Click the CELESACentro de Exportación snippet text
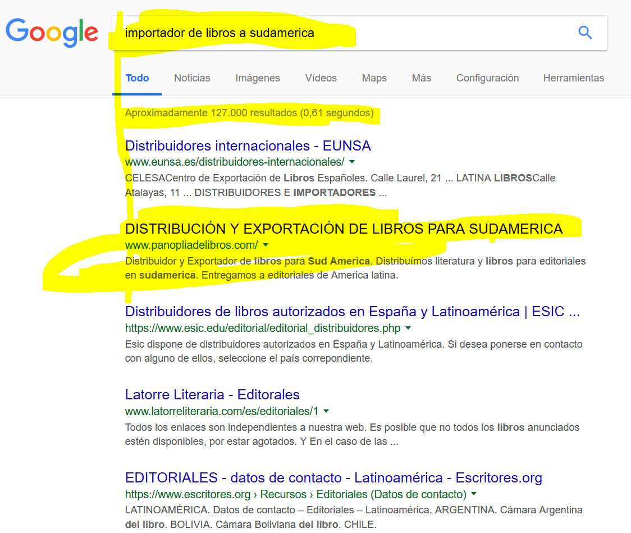631x533 pixels. click(x=340, y=185)
